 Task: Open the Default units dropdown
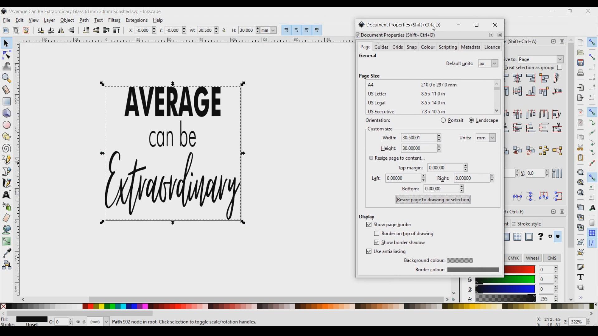(488, 64)
